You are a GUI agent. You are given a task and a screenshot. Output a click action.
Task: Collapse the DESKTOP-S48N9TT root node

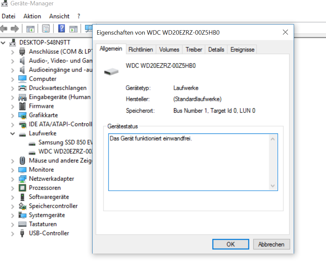click(x=3, y=43)
